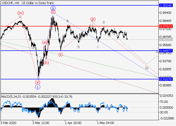Select the red (iv) wave label
This screenshot has height=126, width=176.
click(x=21, y=13)
